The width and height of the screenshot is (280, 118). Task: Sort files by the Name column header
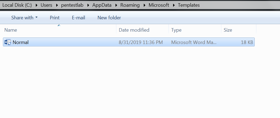point(11,30)
